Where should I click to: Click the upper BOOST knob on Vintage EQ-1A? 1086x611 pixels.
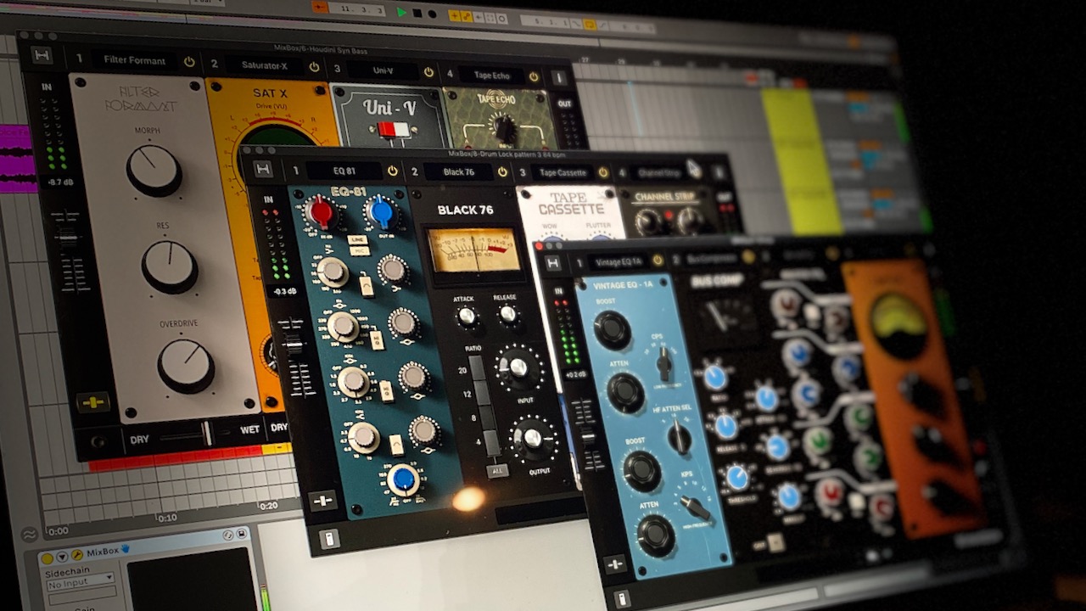(612, 329)
